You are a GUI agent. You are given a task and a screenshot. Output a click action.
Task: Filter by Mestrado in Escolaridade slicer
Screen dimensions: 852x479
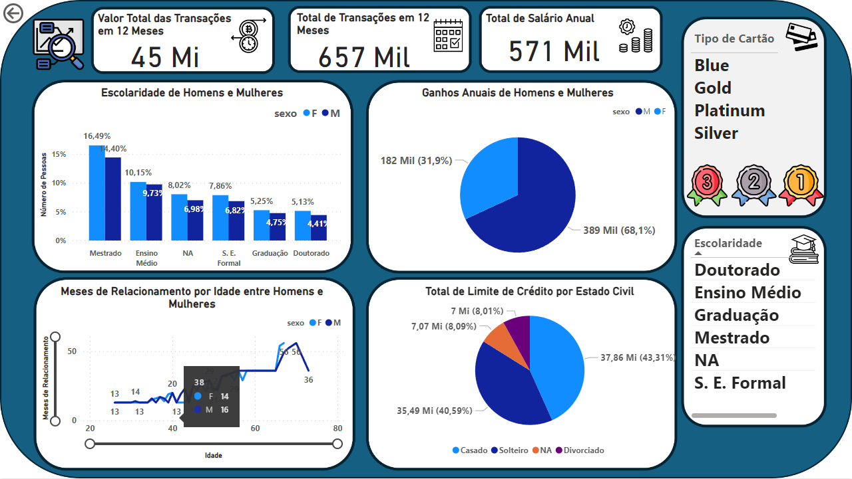tap(732, 337)
